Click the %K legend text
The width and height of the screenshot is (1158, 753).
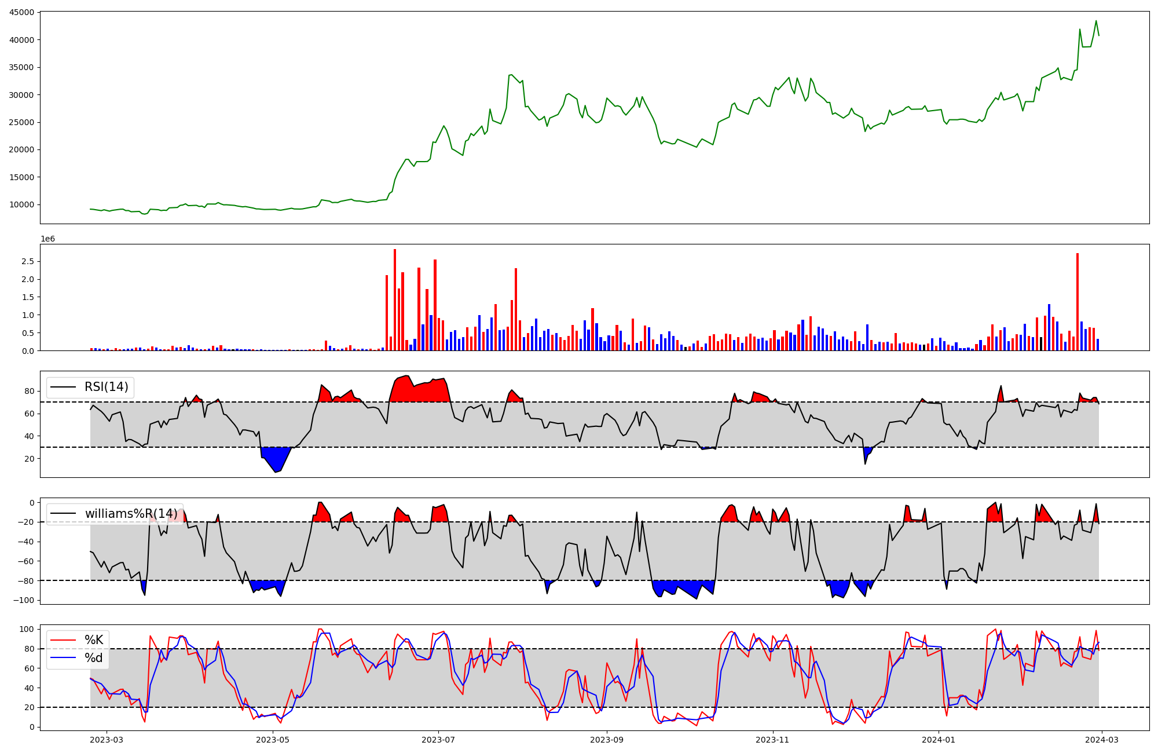[x=94, y=640]
